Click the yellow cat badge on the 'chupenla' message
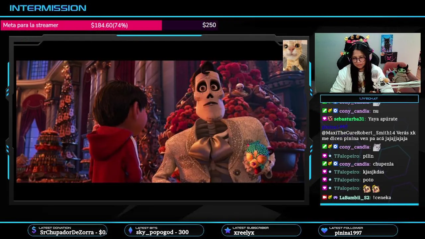Viewport: 425px width, 239px height. click(x=330, y=164)
